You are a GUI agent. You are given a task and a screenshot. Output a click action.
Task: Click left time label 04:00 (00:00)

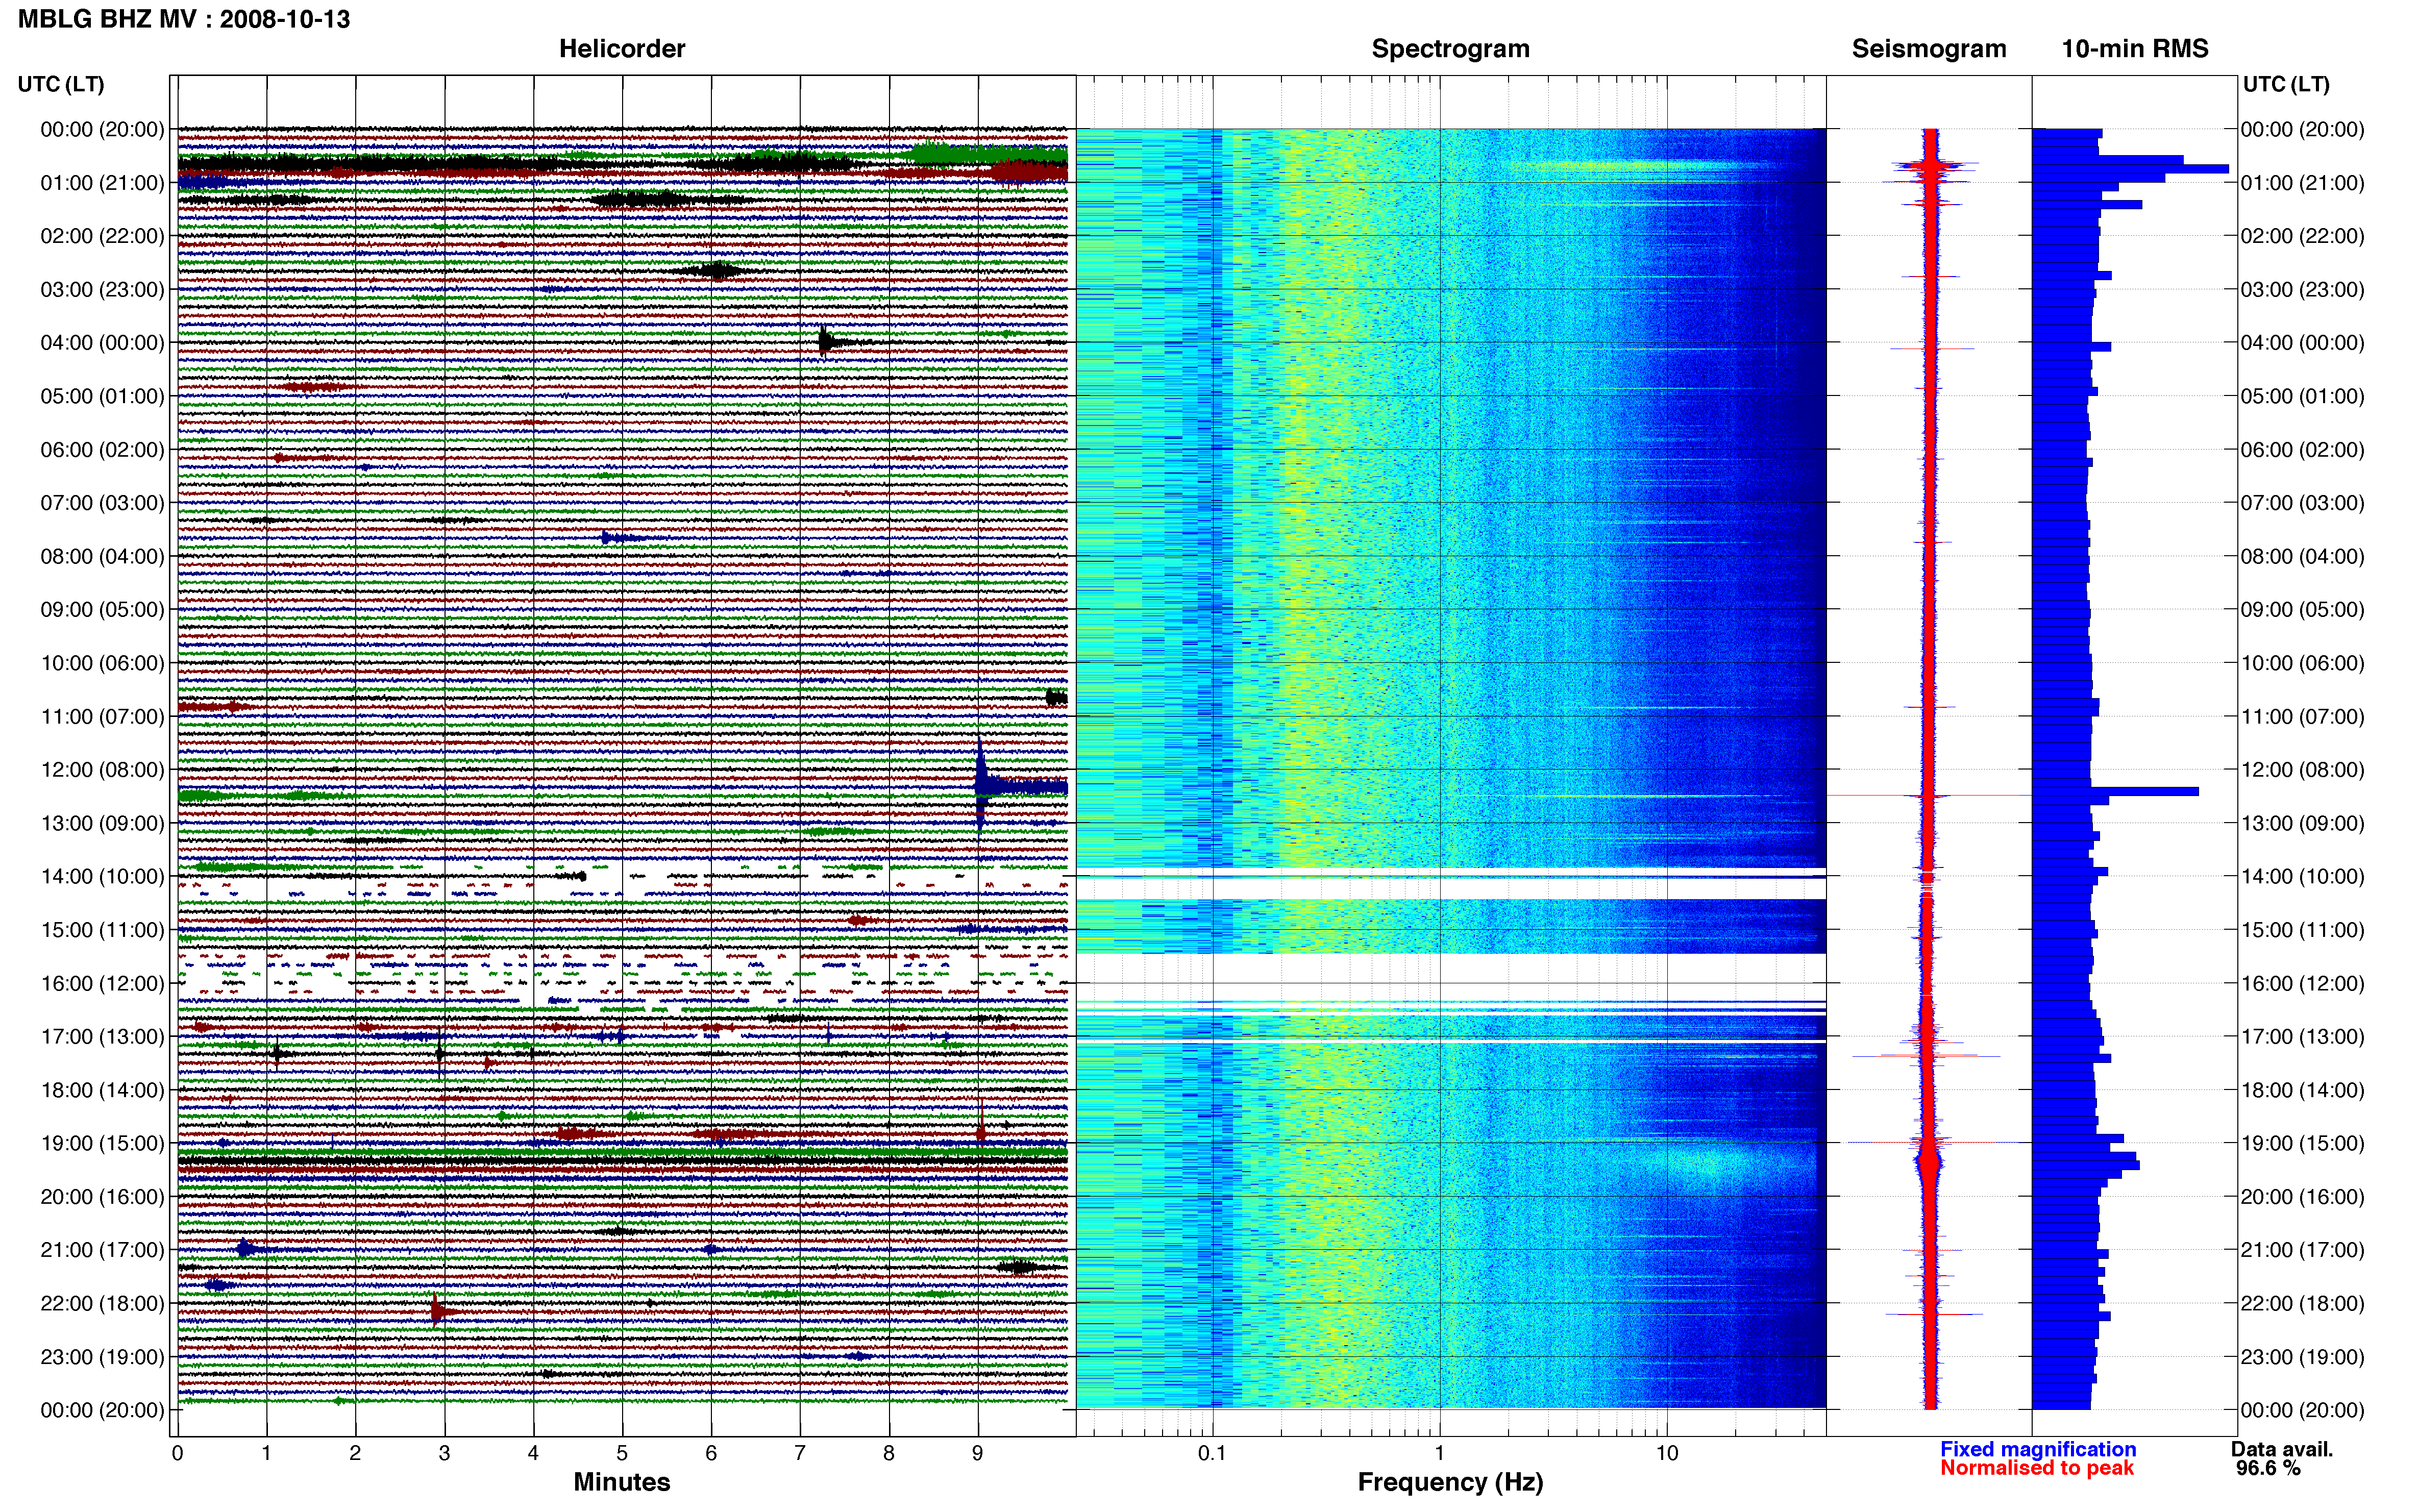102,343
